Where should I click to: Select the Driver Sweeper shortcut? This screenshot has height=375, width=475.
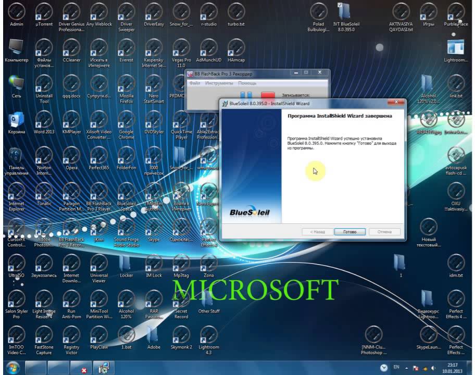coord(127,17)
